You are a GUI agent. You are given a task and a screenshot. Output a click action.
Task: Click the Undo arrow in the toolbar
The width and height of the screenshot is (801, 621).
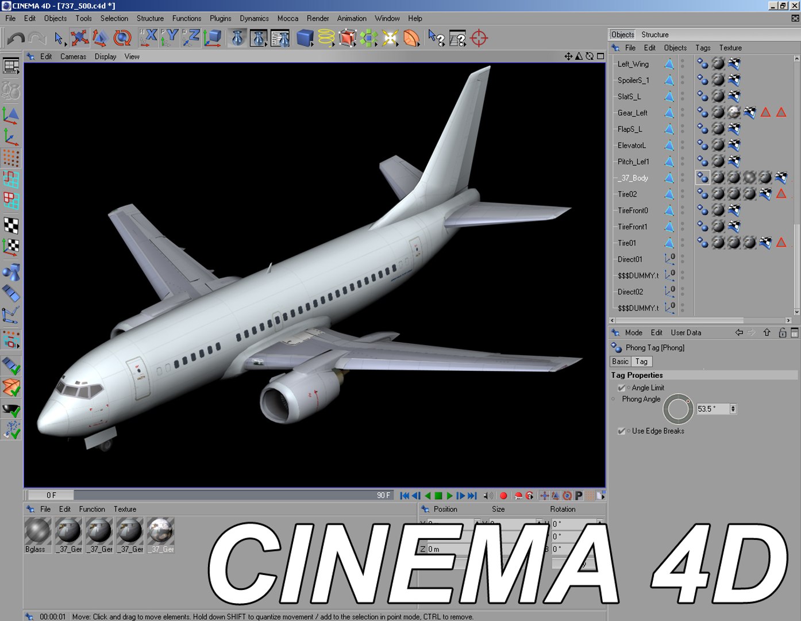pyautogui.click(x=16, y=39)
